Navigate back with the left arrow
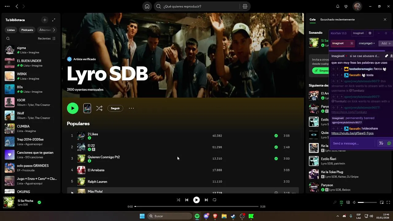 (x=17, y=6)
